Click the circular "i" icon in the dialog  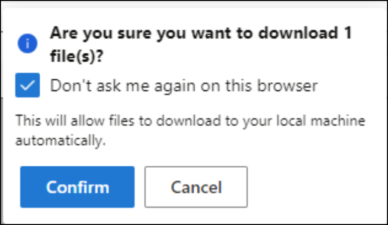[x=27, y=44]
